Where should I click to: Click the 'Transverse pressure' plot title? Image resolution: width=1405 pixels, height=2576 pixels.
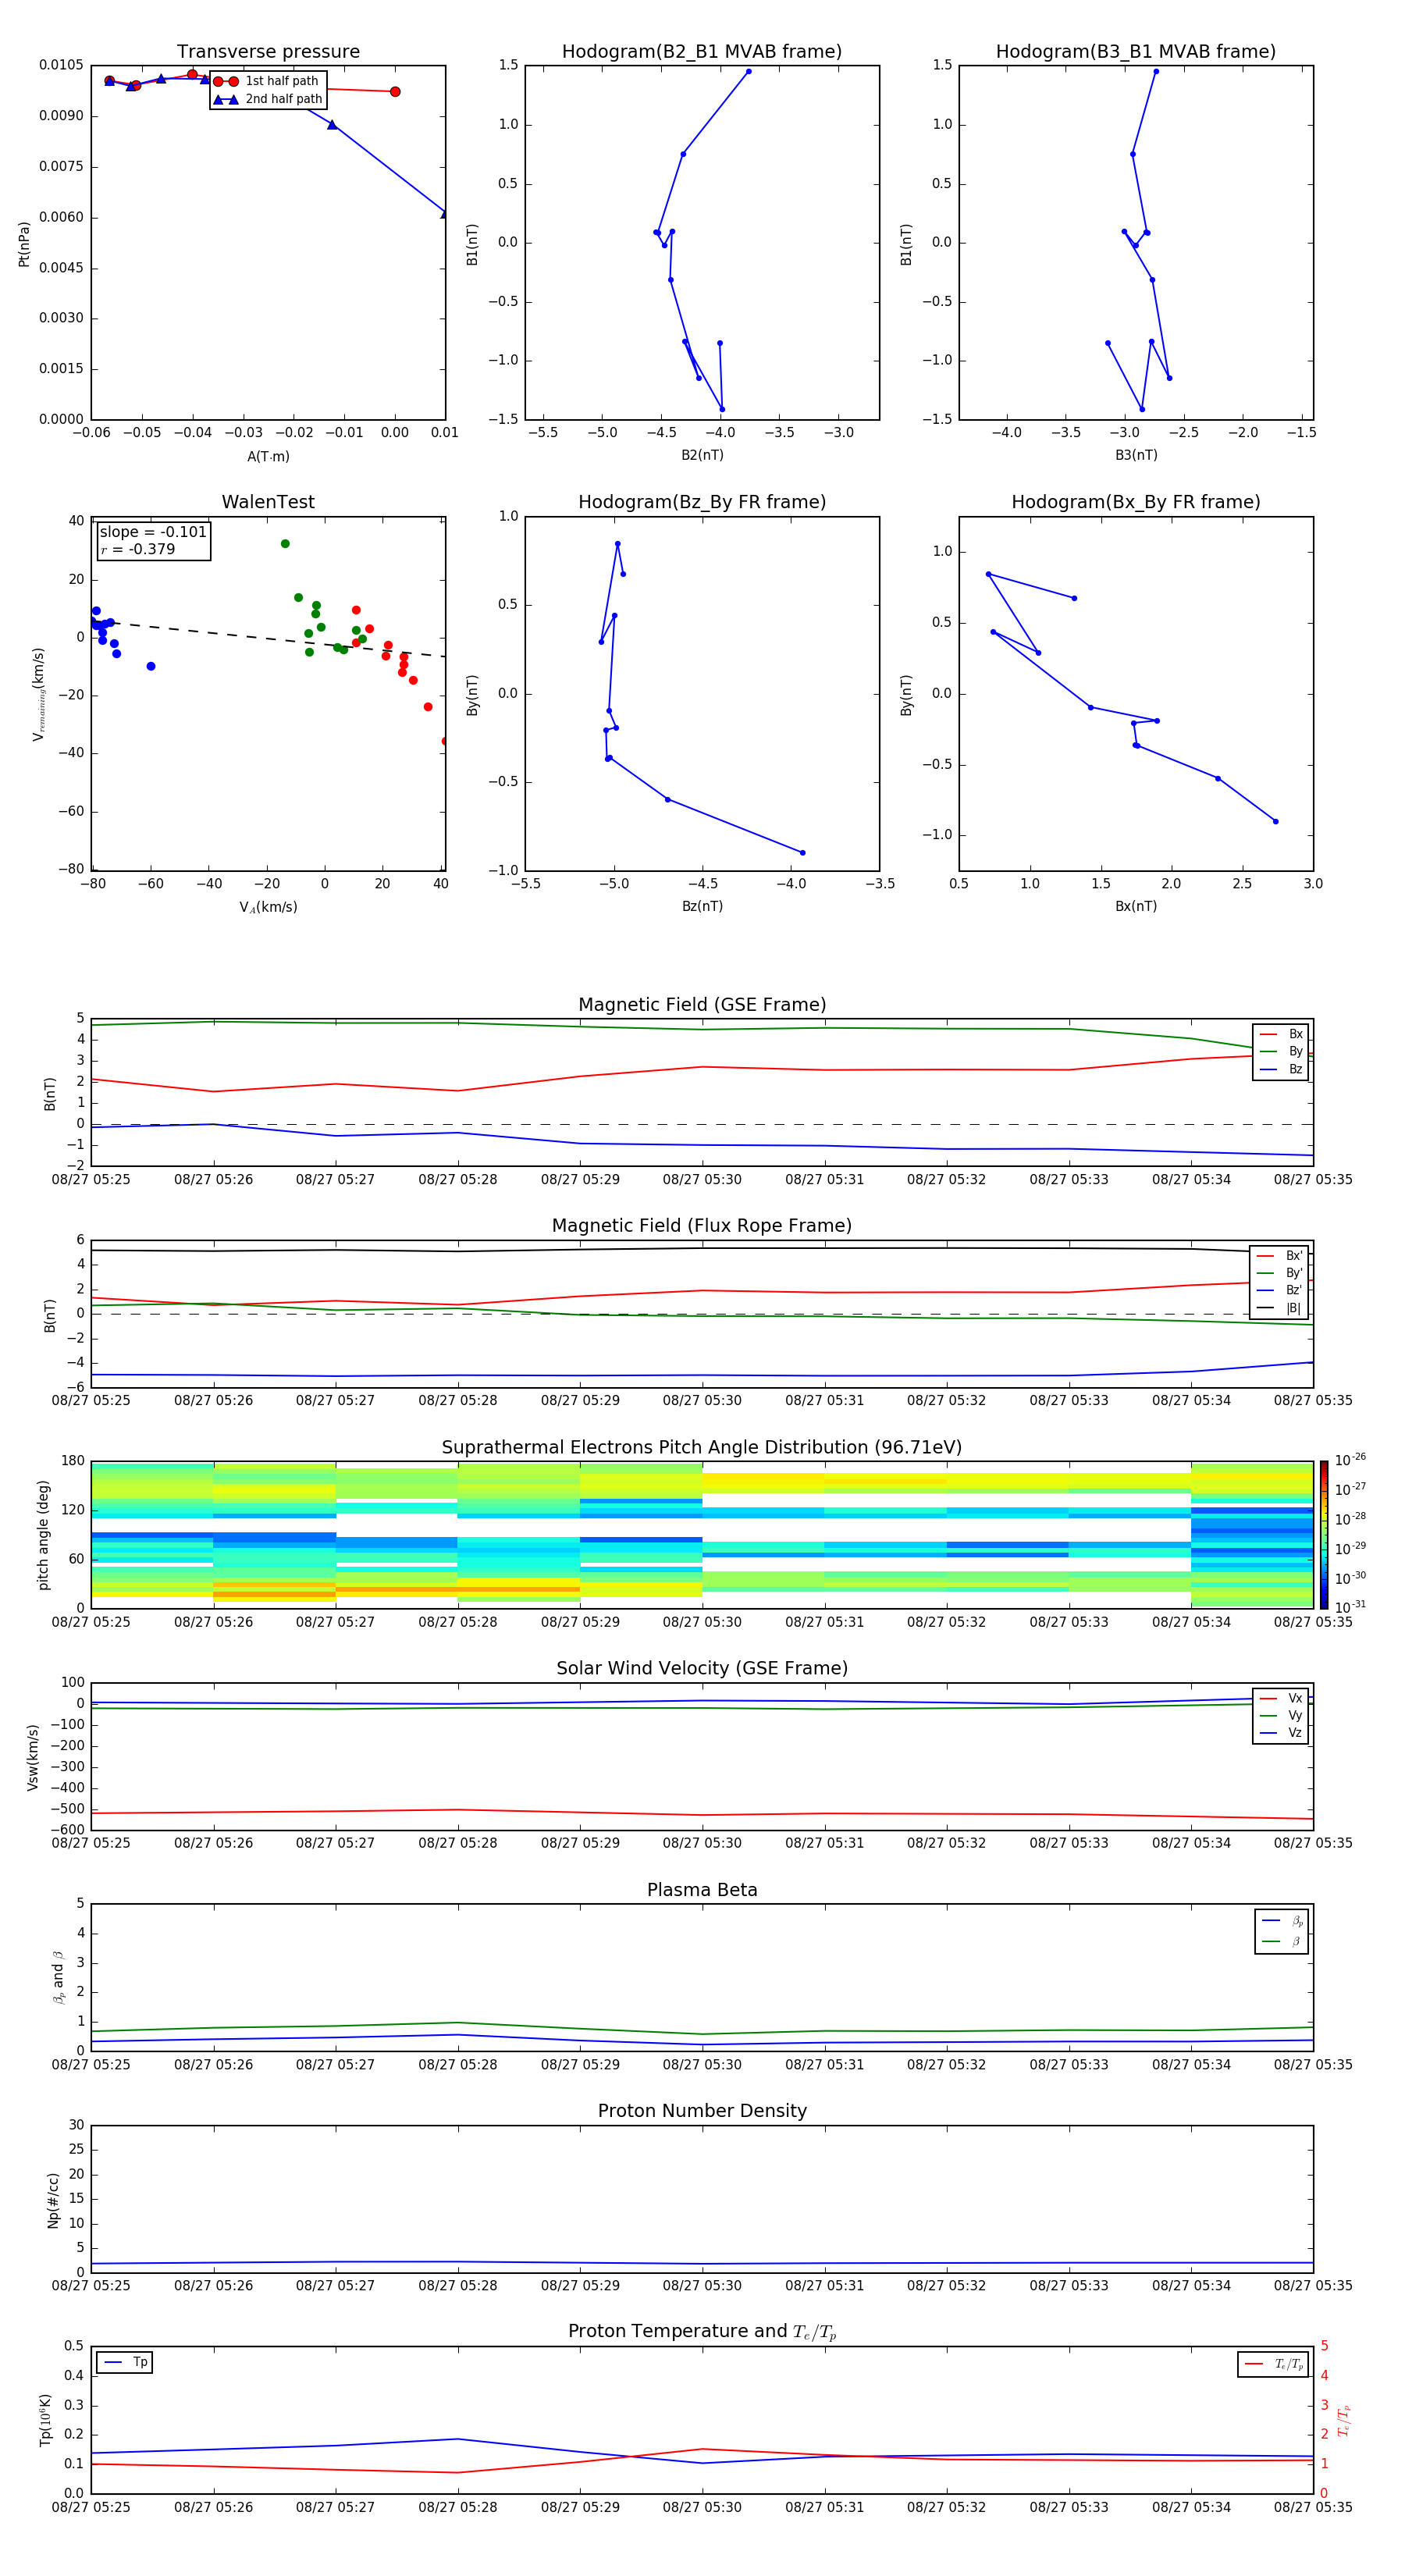click(x=268, y=51)
